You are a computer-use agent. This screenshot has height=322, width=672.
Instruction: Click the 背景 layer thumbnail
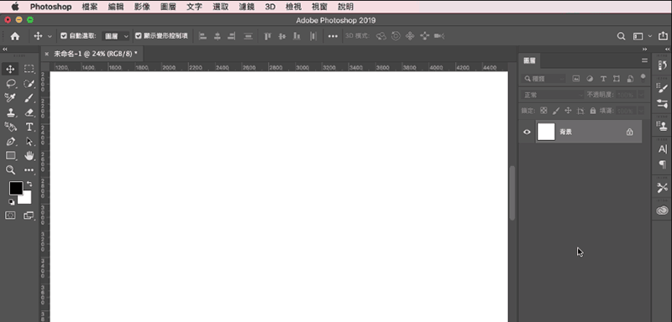point(546,132)
